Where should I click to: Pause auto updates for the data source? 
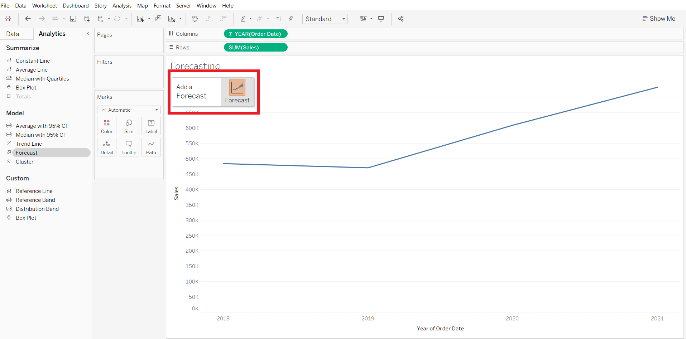click(101, 19)
